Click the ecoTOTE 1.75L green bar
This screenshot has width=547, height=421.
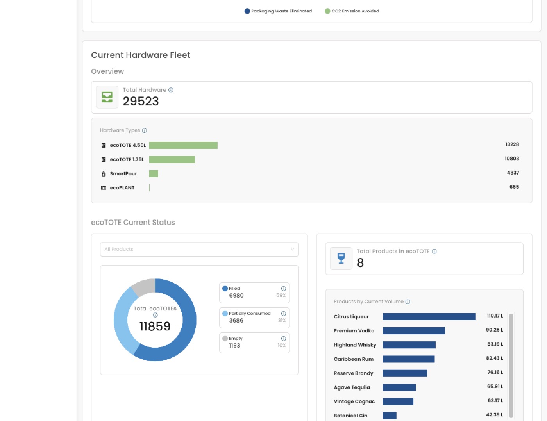coord(172,159)
